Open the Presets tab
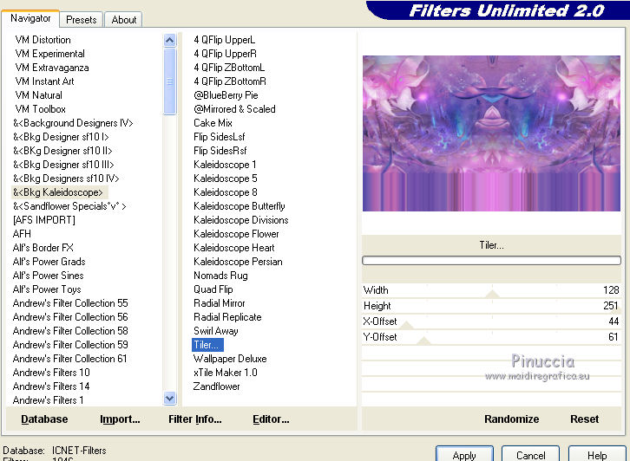This screenshot has width=630, height=461. click(82, 20)
